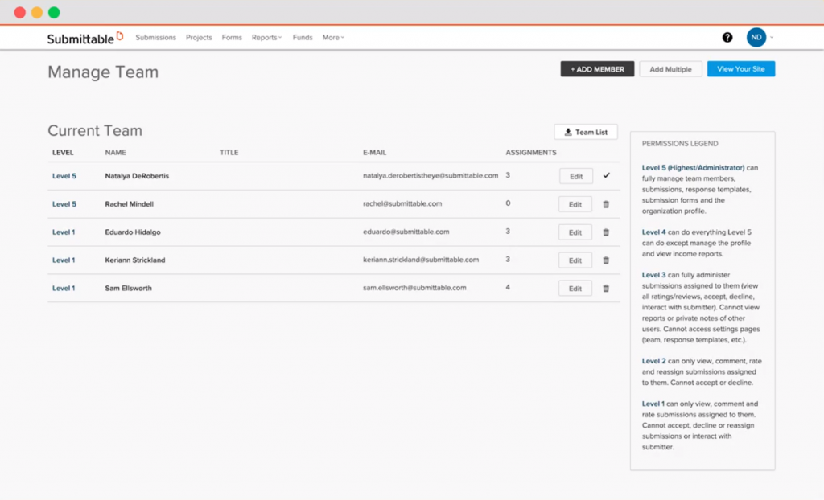824x500 pixels.
Task: Click the ADD MEMBER button
Action: coord(597,69)
